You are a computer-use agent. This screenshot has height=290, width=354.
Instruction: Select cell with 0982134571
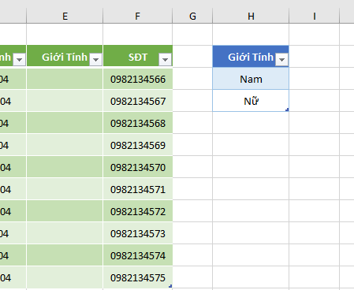pyautogui.click(x=138, y=189)
